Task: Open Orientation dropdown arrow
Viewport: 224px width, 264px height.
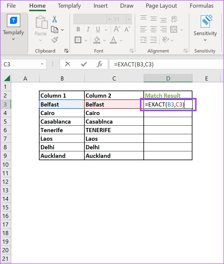Action: coord(172,41)
